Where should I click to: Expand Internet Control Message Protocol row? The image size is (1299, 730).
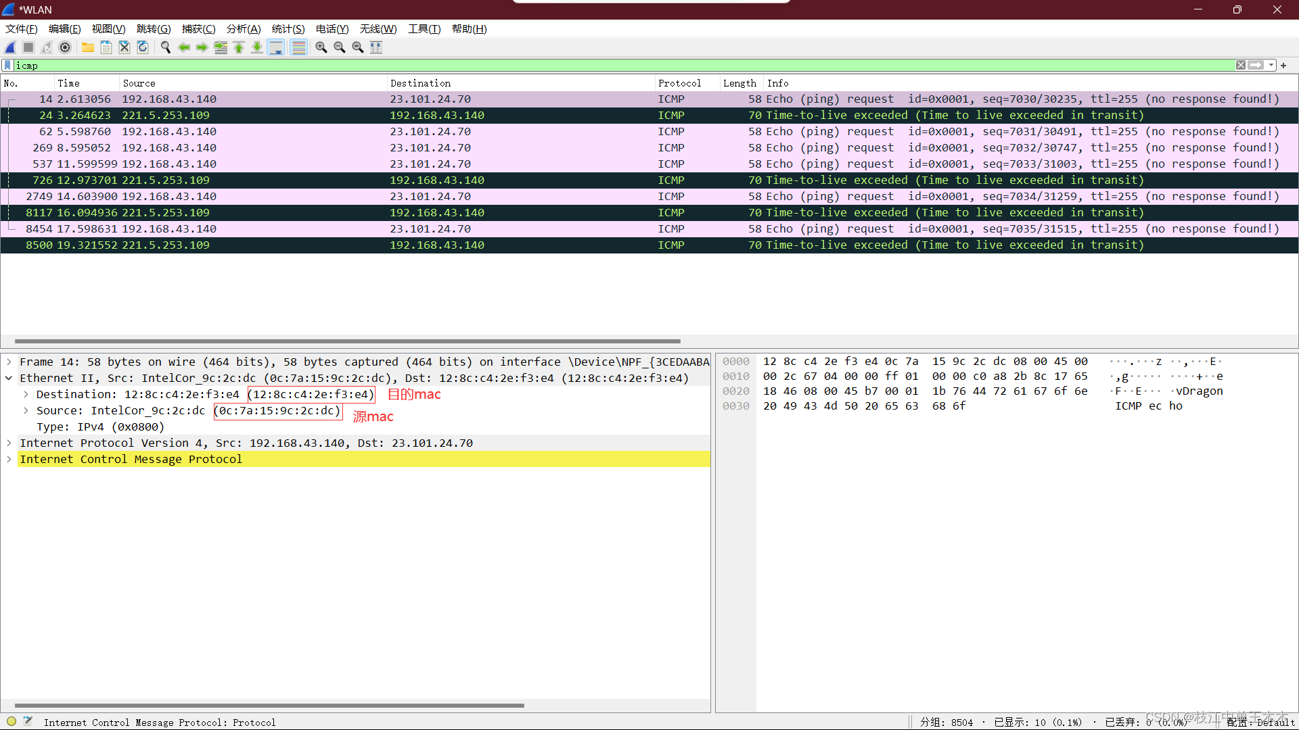pyautogui.click(x=9, y=460)
